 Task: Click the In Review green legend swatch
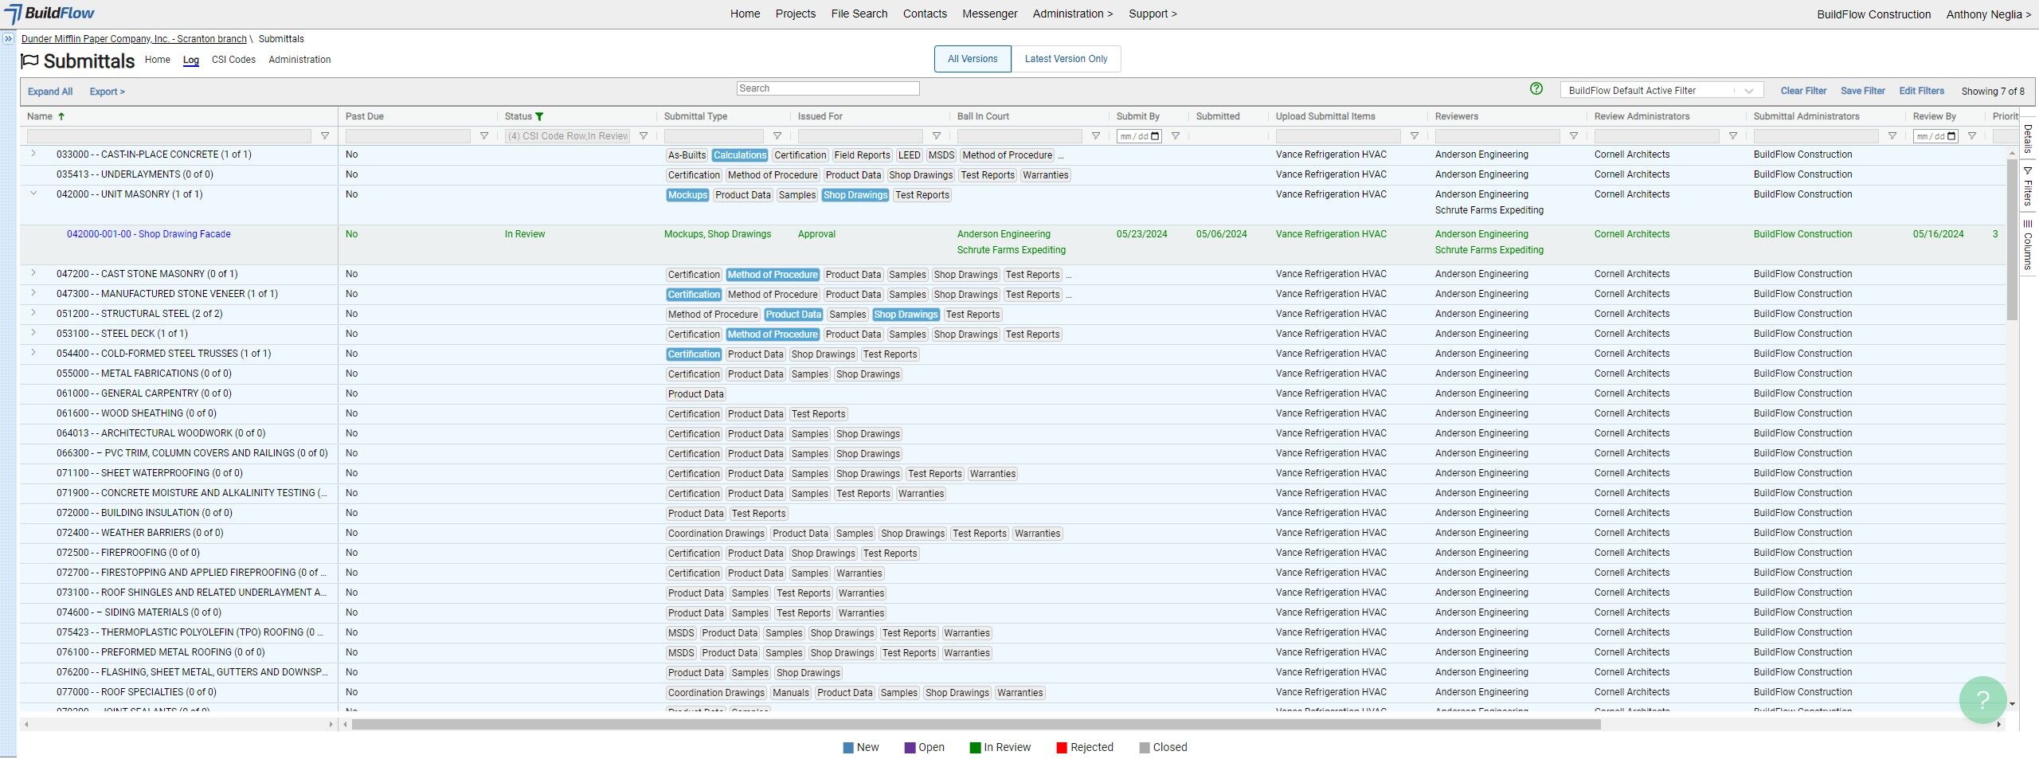(x=975, y=747)
